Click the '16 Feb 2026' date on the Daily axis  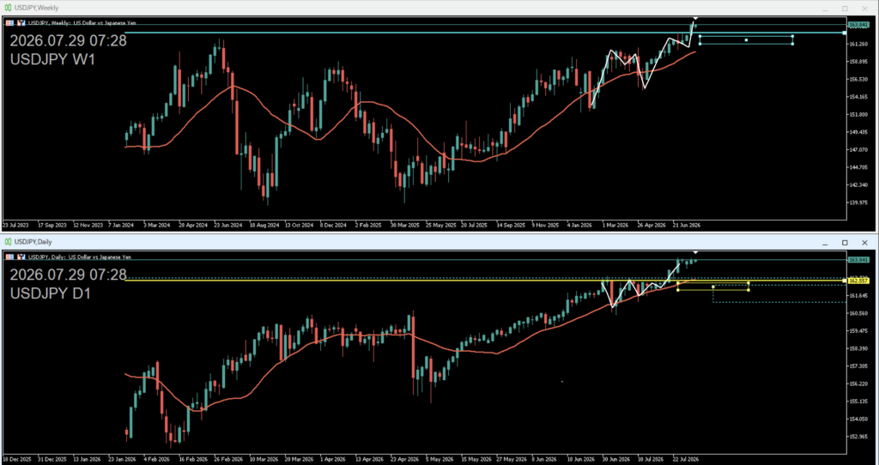coord(193,458)
